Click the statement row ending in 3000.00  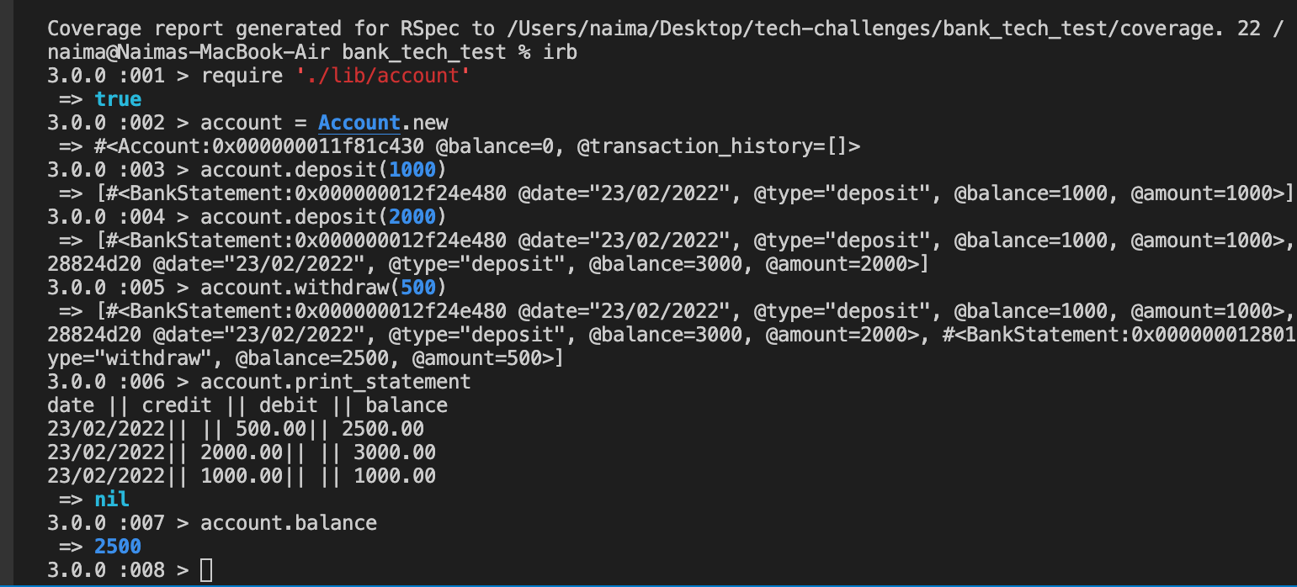tap(242, 452)
